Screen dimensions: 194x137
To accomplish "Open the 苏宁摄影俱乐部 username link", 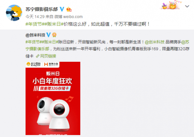I will 41,9.
